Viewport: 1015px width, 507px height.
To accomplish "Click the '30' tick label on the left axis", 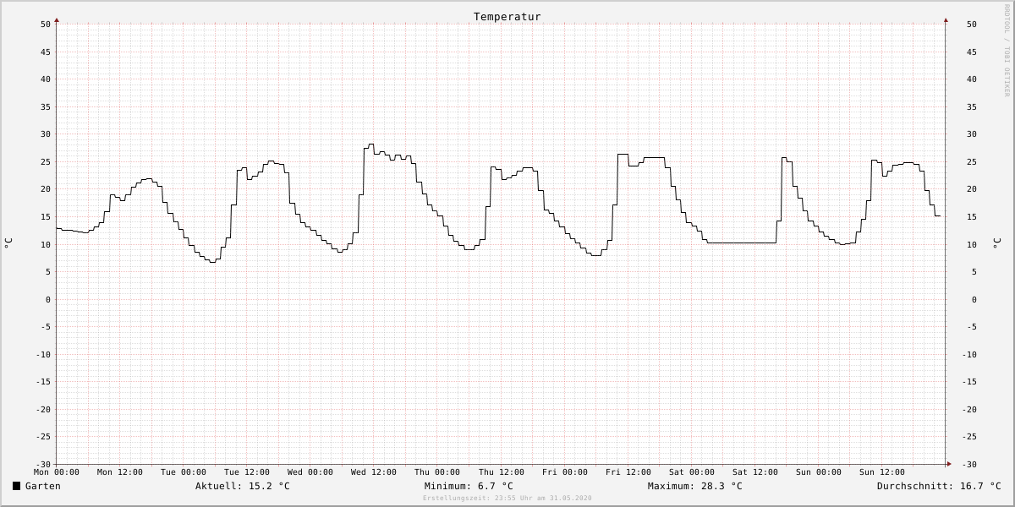I will (x=46, y=134).
